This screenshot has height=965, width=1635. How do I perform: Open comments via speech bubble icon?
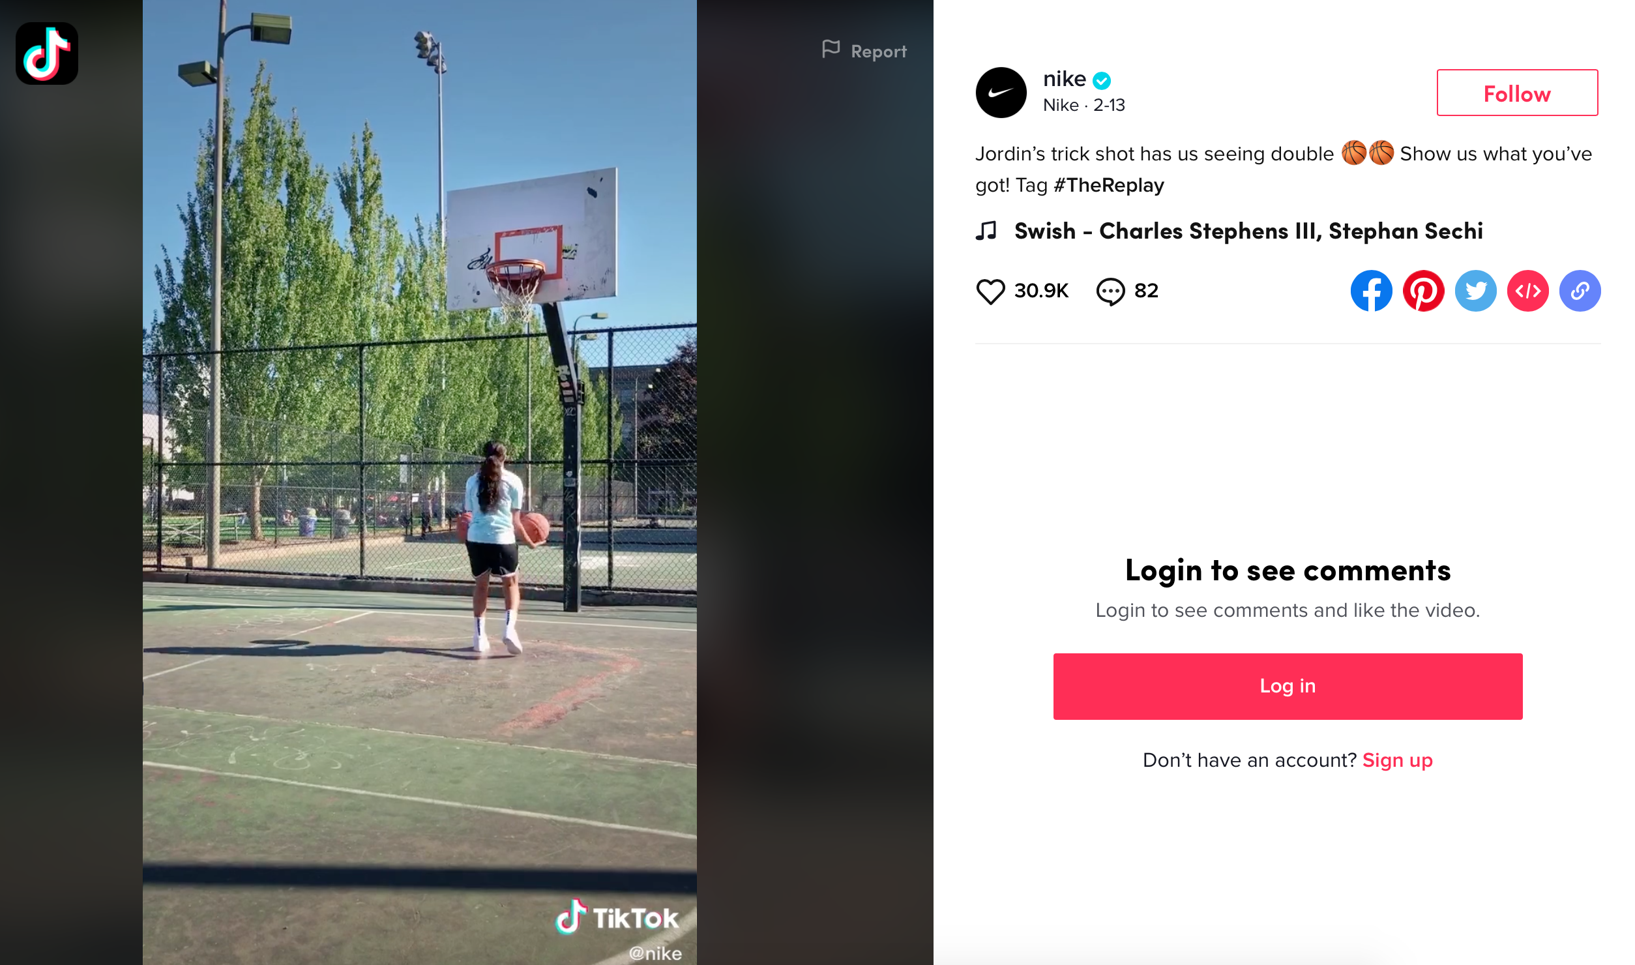1110,291
